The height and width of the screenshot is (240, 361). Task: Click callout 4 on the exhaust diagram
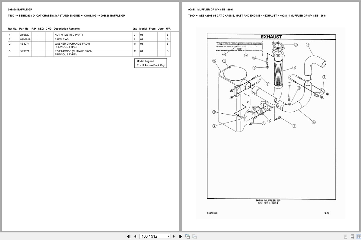(x=214, y=126)
